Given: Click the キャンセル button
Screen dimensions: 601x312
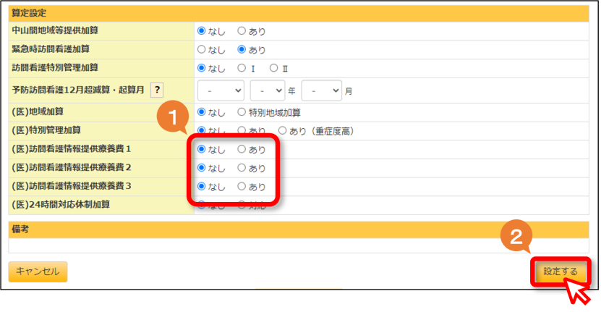Looking at the screenshot, I should (x=38, y=271).
